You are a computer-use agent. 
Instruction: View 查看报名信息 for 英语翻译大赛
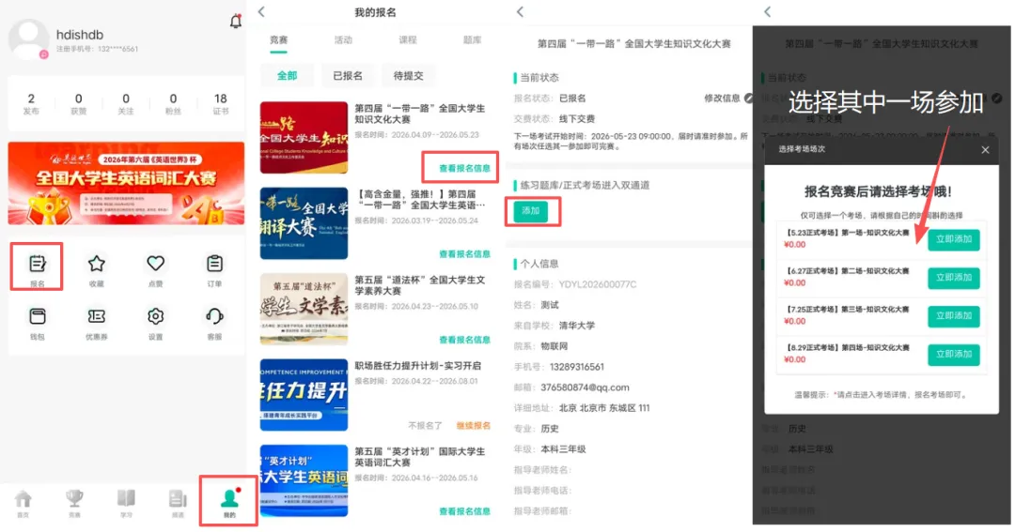(464, 254)
